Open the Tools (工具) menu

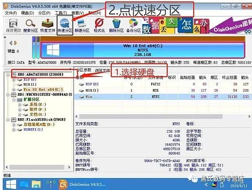tap(61, 13)
